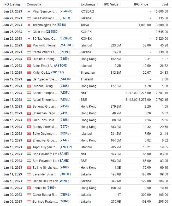Image resolution: width=172 pixels, height=206 pixels.
Task: Click Hong Kong flag beside Fenbi Ltd
Action: [x=29, y=188]
